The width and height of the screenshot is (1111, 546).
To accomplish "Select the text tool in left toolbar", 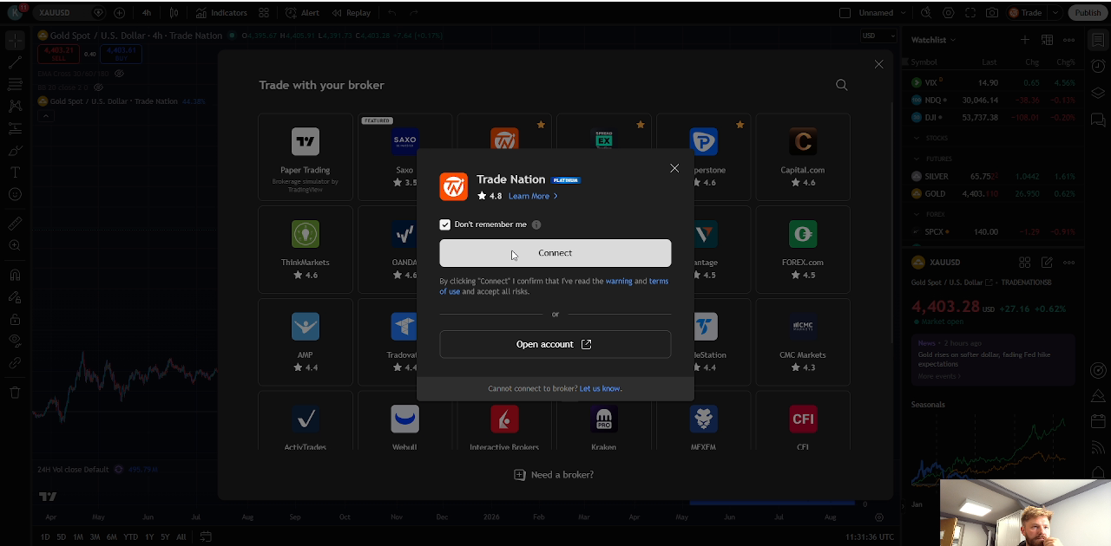I will (x=15, y=172).
